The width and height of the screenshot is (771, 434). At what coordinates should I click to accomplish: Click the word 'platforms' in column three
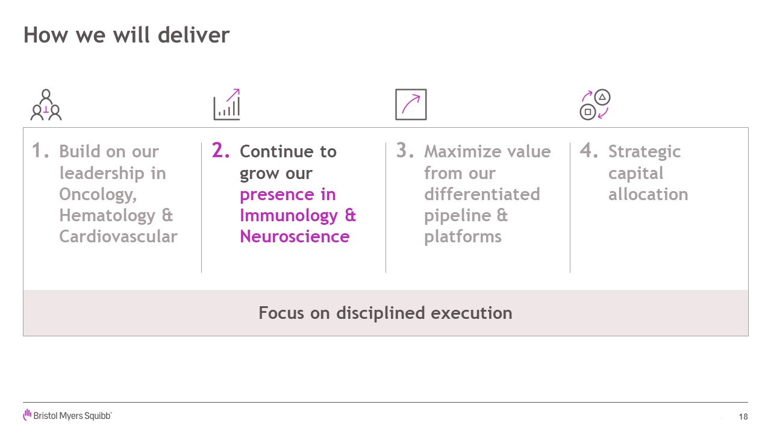pyautogui.click(x=463, y=236)
